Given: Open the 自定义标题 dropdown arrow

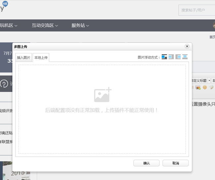Looking at the screenshot, I should (209, 80).
